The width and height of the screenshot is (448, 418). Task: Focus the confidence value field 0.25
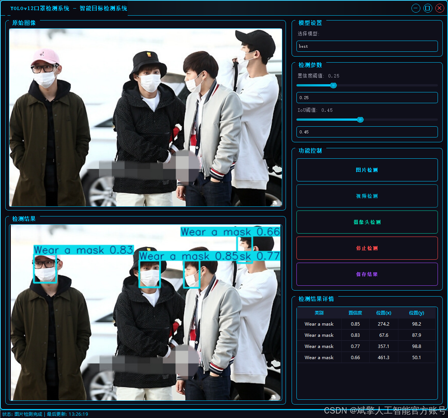[x=367, y=98]
